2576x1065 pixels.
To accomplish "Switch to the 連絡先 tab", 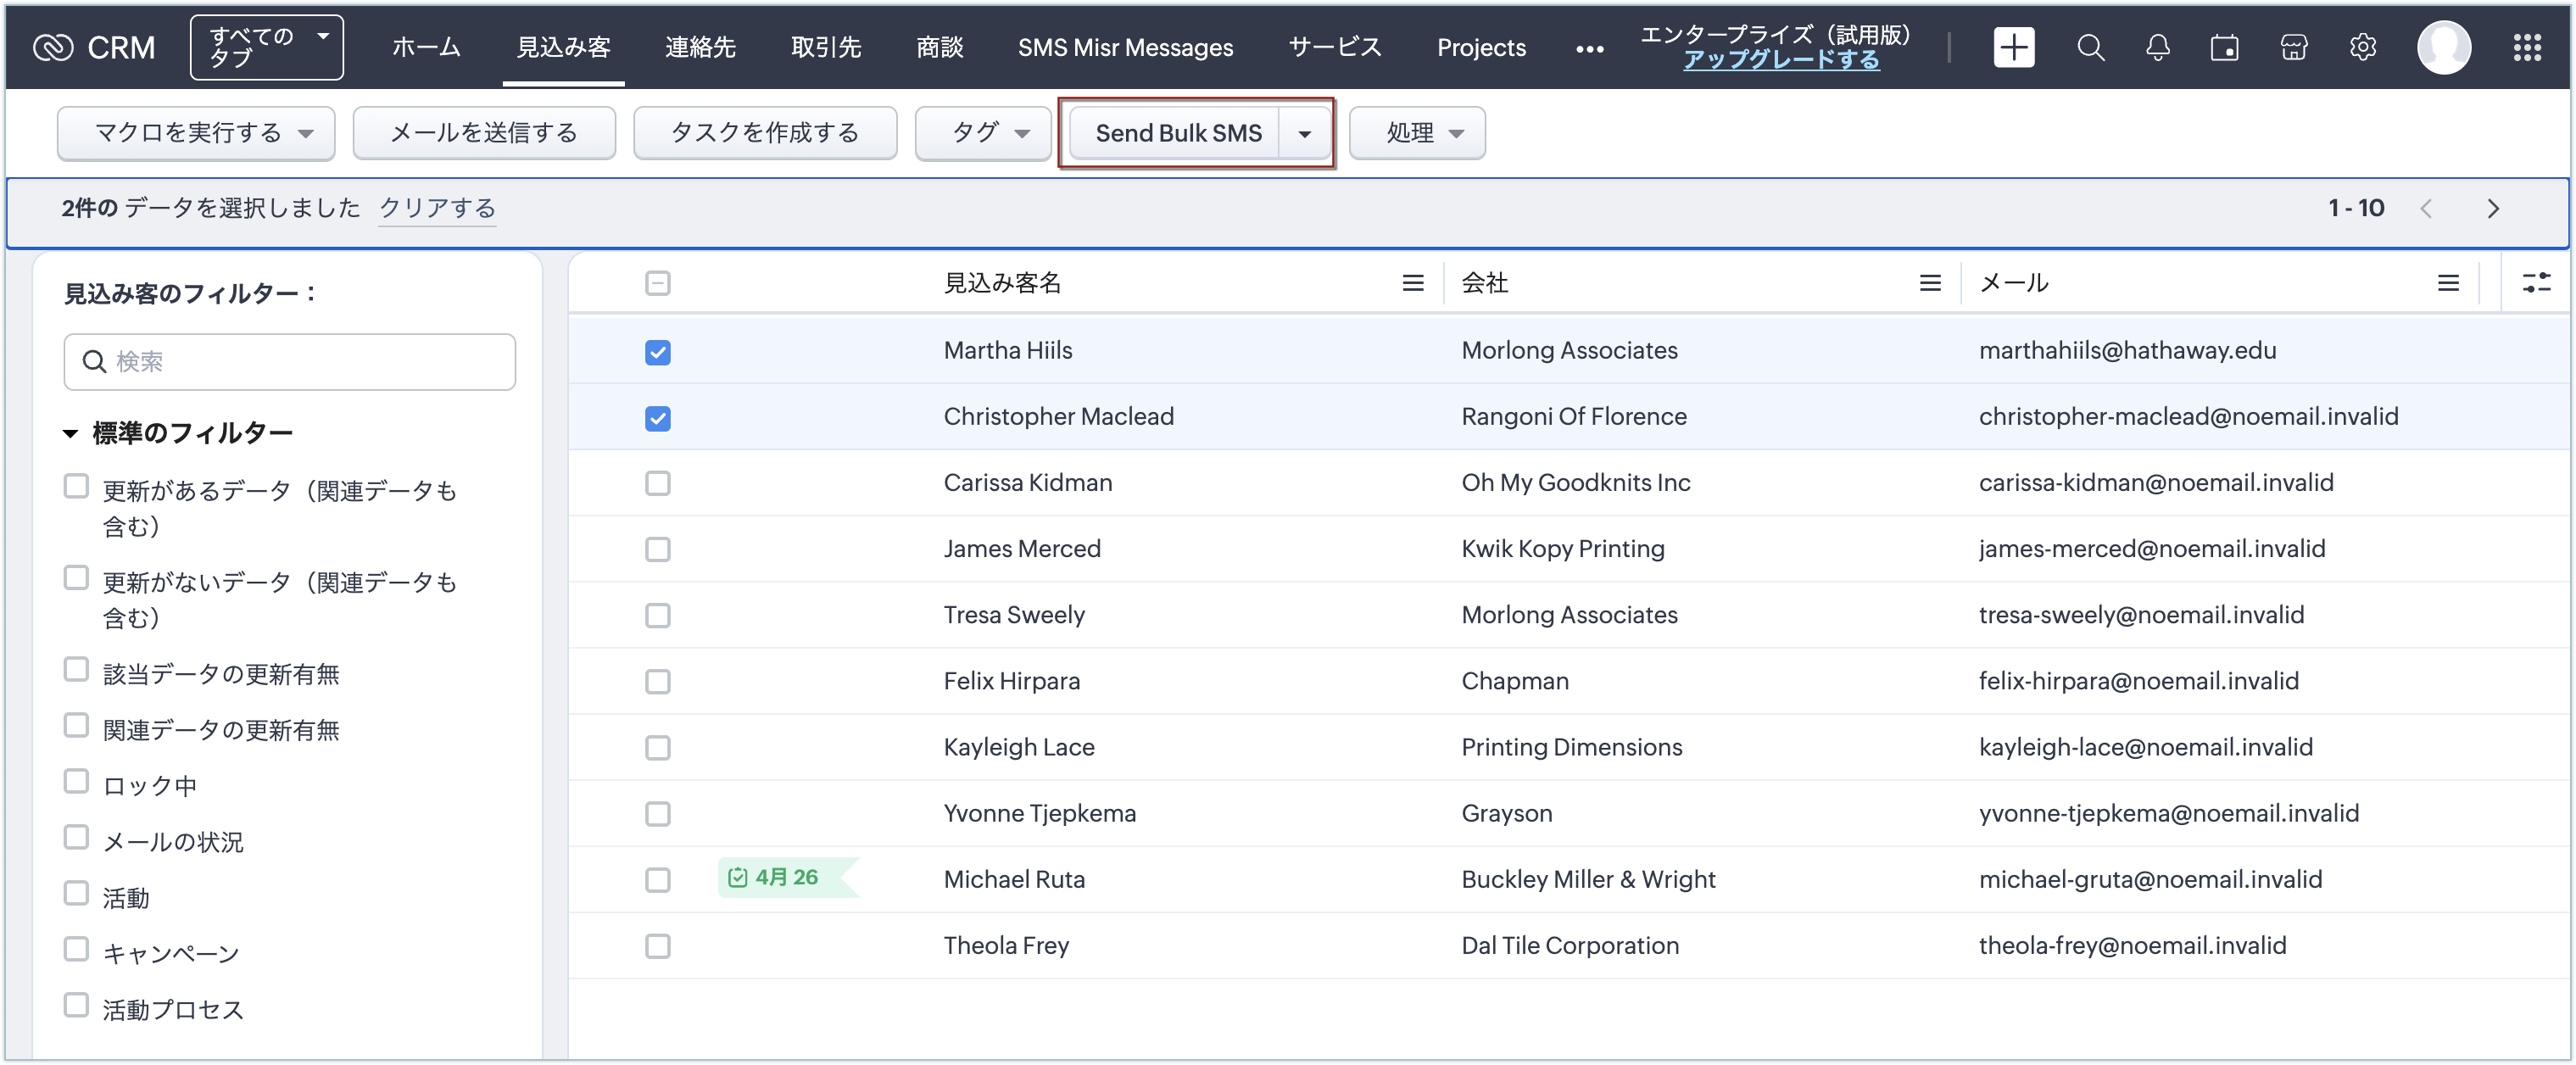I will [x=700, y=47].
